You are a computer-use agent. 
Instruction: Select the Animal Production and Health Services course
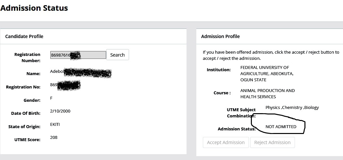tap(267, 94)
